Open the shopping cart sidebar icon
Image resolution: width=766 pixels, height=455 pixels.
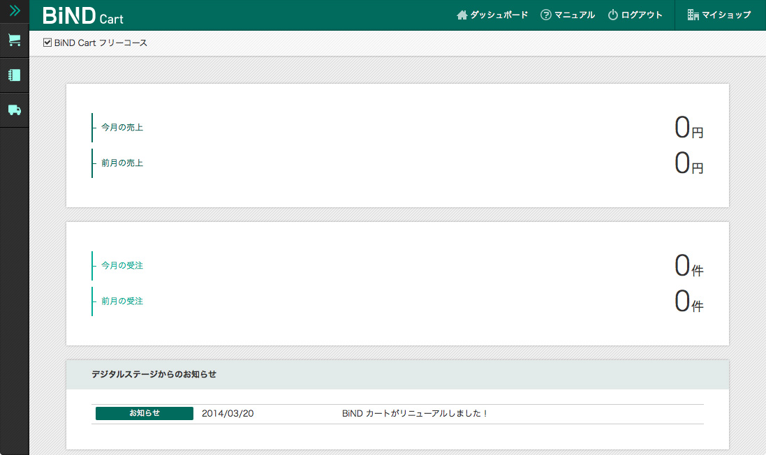(15, 40)
